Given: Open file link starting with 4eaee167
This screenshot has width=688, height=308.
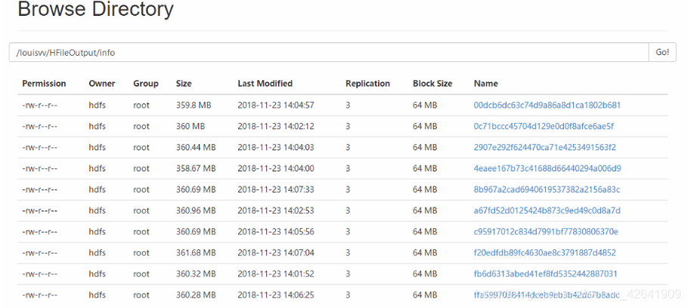Looking at the screenshot, I should click(x=547, y=168).
